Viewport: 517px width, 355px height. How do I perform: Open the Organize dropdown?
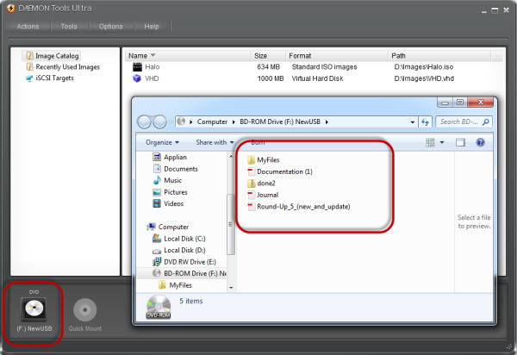[x=162, y=142]
